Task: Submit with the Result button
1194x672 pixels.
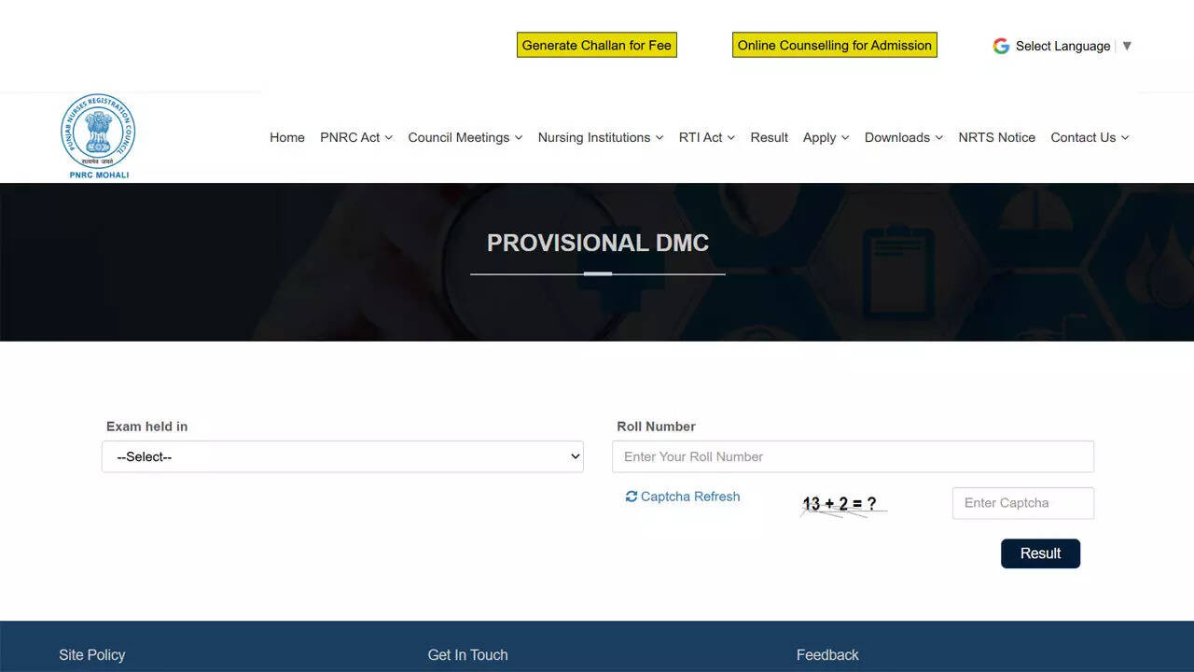Action: click(x=1040, y=553)
